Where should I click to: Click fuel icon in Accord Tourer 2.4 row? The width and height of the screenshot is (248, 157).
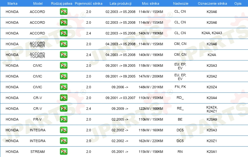[63, 54]
